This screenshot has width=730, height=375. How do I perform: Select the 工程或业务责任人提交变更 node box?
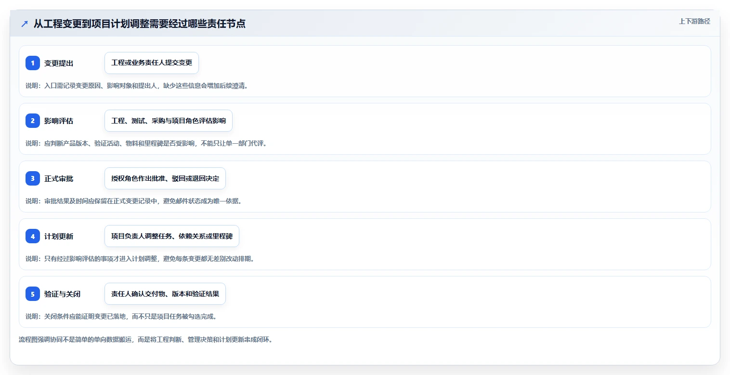tap(152, 63)
